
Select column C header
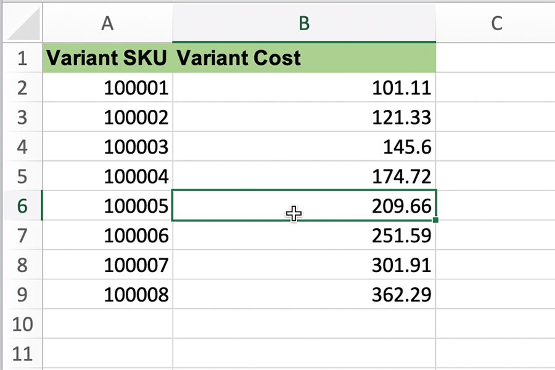click(496, 23)
